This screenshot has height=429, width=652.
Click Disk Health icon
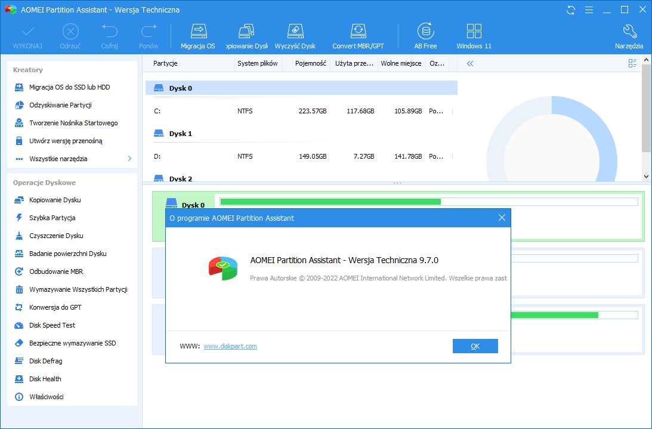click(19, 379)
